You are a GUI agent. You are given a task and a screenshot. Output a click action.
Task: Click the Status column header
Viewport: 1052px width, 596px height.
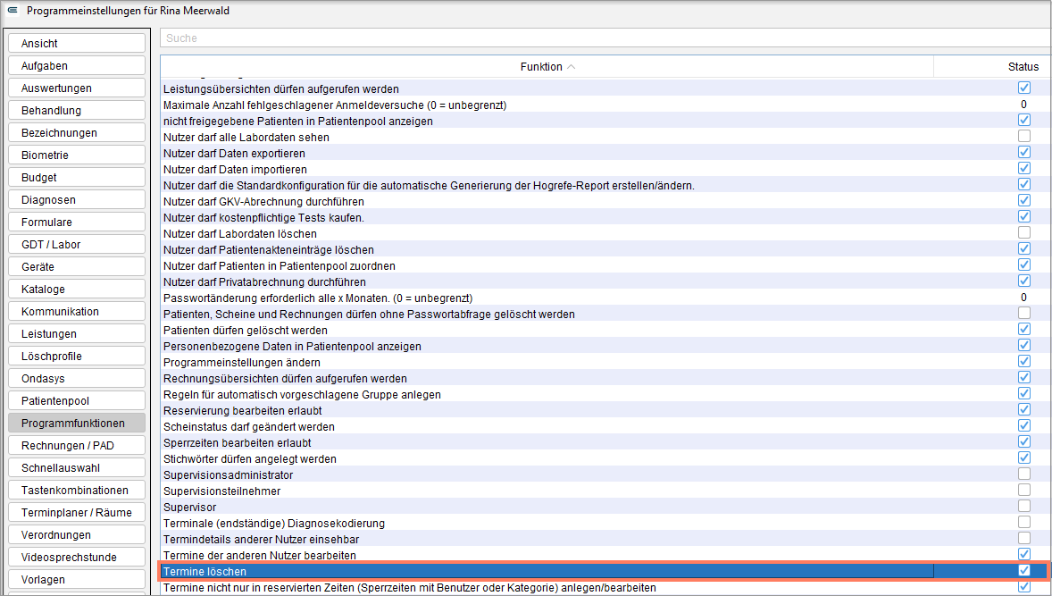1023,66
